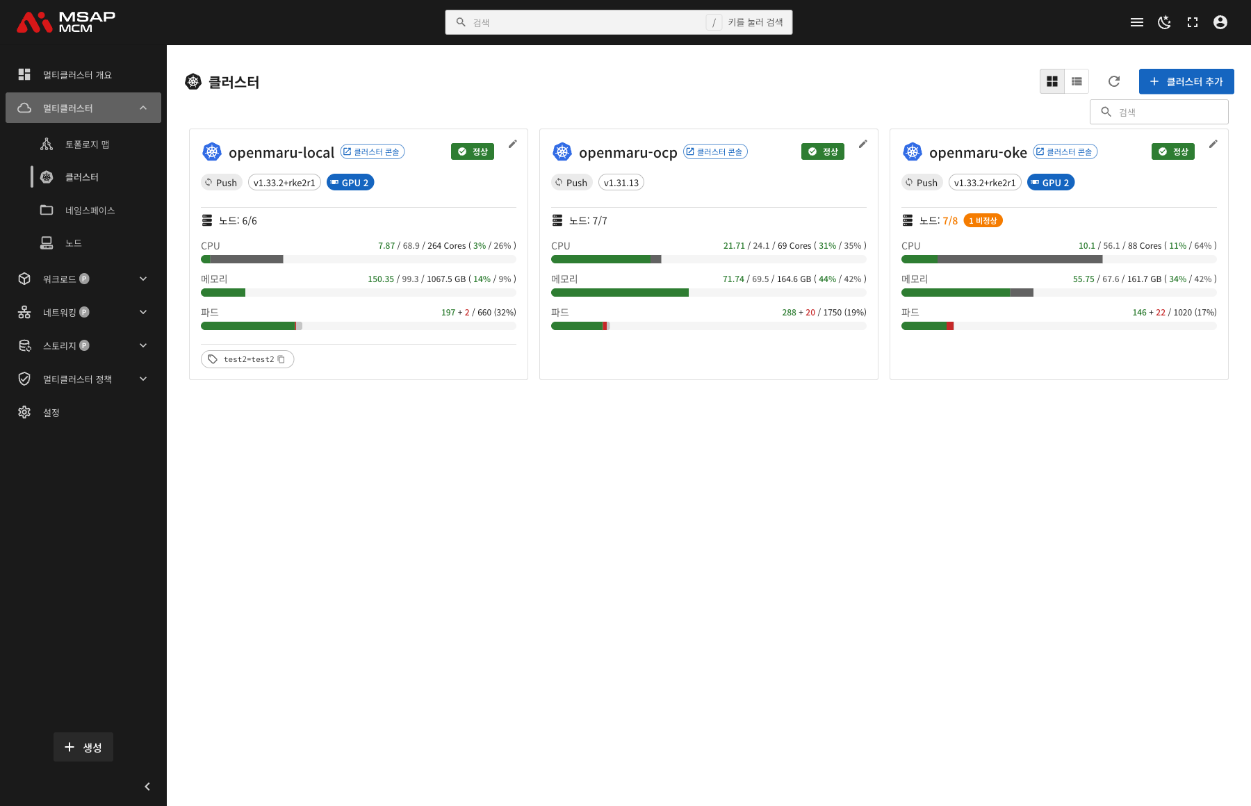Screen dimensions: 1251x806
Task: Click the 멀티클러스터 개요 dashboard icon
Action: coord(24,74)
